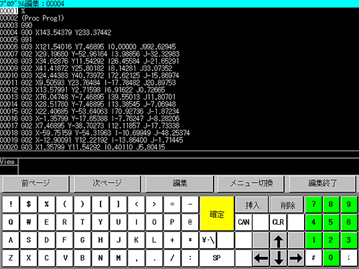The height and width of the screenshot is (269, 359).
Task: Click the up arrow key
Action: click(279, 240)
